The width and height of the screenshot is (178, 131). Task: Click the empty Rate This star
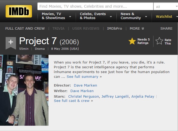pyautogui.click(x=159, y=41)
